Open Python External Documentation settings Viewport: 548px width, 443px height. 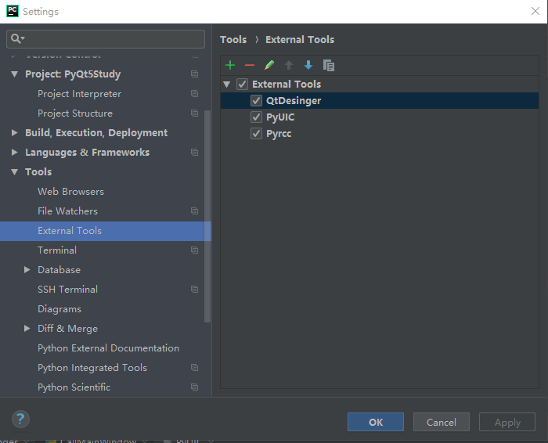[108, 348]
